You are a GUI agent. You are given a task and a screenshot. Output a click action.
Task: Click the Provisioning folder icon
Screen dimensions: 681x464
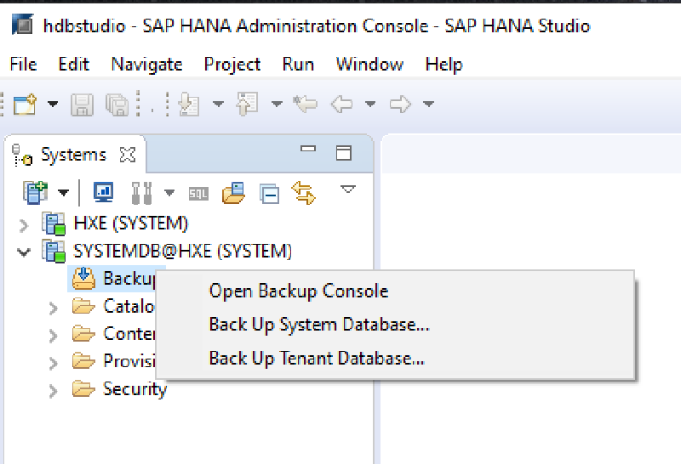pyautogui.click(x=83, y=361)
